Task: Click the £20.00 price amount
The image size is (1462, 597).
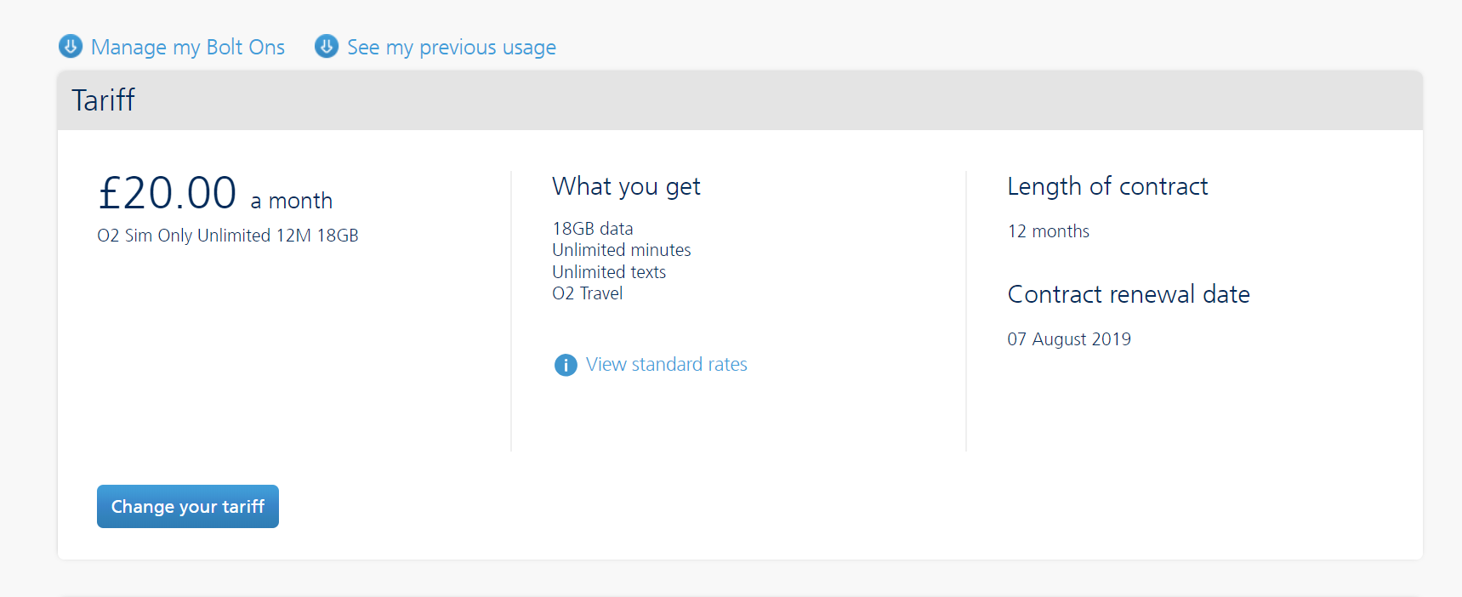Action: pyautogui.click(x=168, y=193)
